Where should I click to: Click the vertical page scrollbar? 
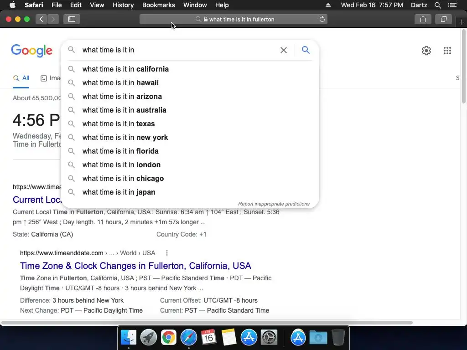[x=464, y=67]
